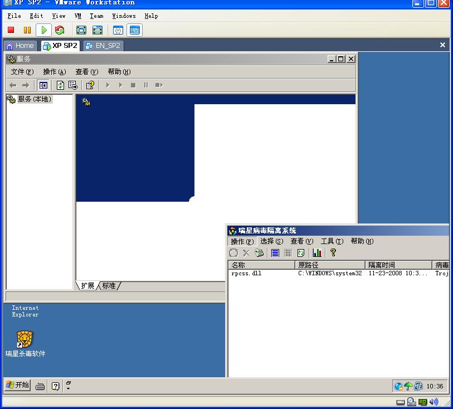The width and height of the screenshot is (453, 409).
Task: Select the rpcss.dll quarantine entry
Action: pyautogui.click(x=246, y=273)
